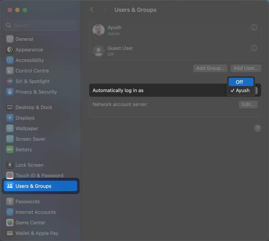Click the Siri & Spotlight icon
Screen dimensions: 269x241
click(10, 81)
